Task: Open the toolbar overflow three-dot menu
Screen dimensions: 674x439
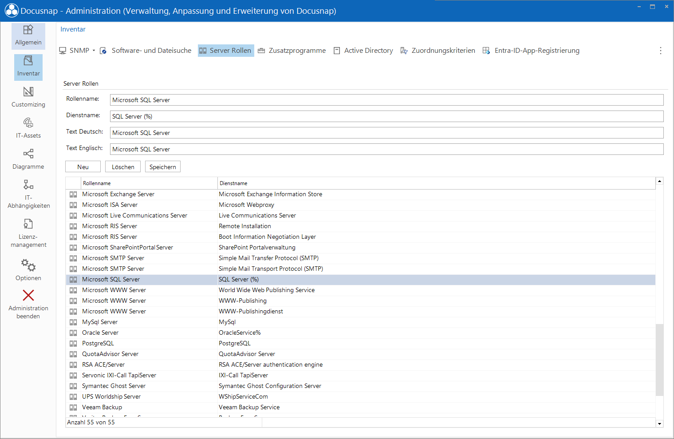Action: (x=661, y=51)
